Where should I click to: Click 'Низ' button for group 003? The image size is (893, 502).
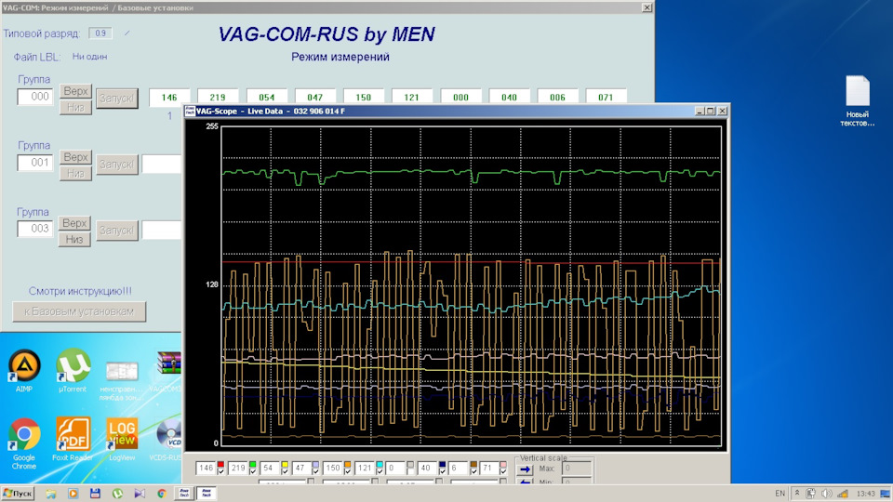pyautogui.click(x=74, y=239)
